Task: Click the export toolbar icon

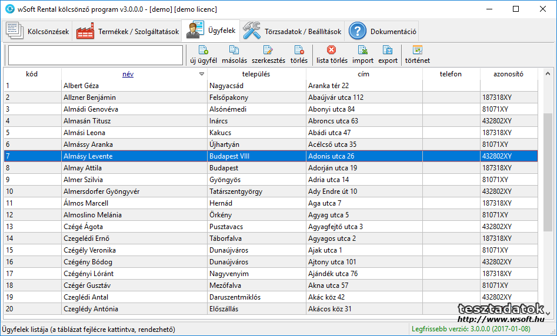Action: (388, 50)
